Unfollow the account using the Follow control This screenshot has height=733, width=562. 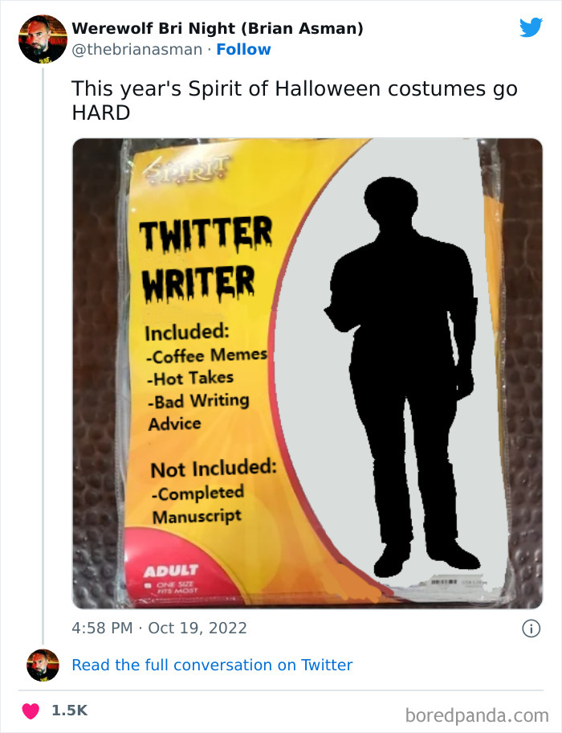coord(243,50)
